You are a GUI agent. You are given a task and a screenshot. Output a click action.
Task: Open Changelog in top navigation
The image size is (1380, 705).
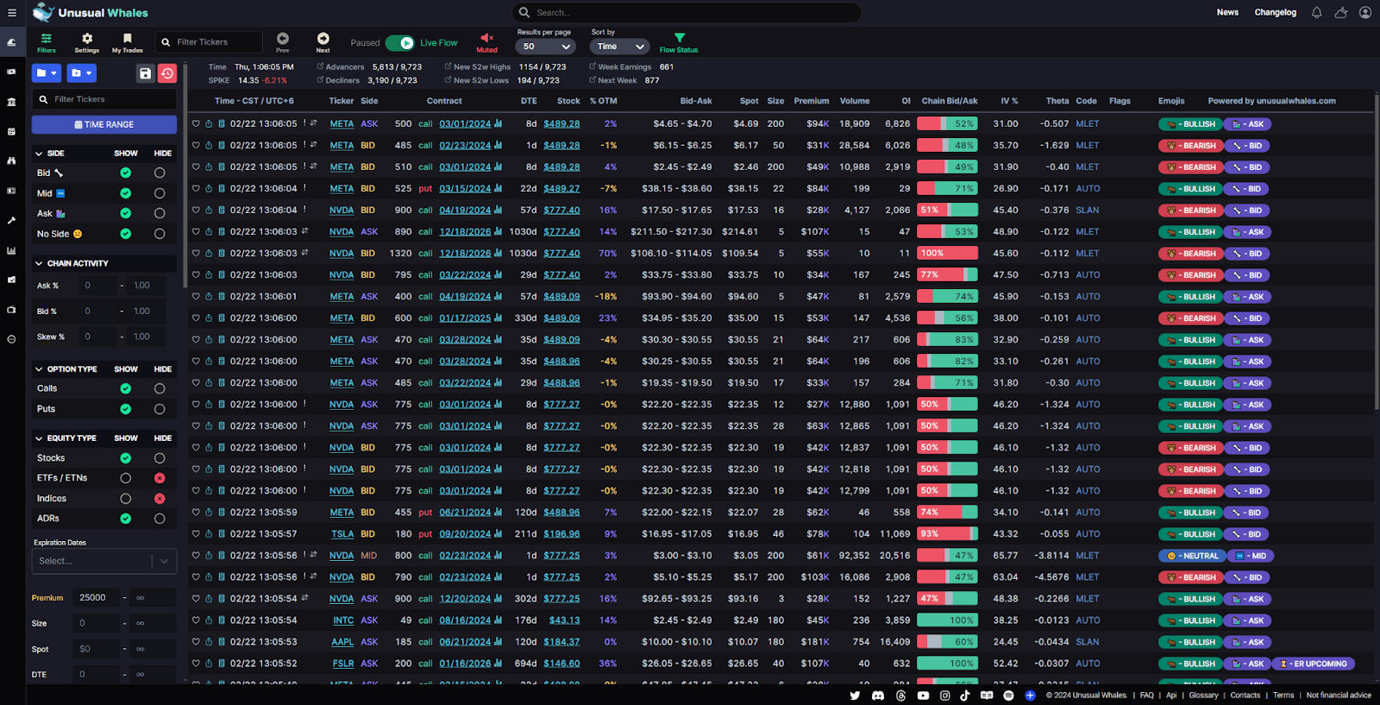(x=1276, y=13)
